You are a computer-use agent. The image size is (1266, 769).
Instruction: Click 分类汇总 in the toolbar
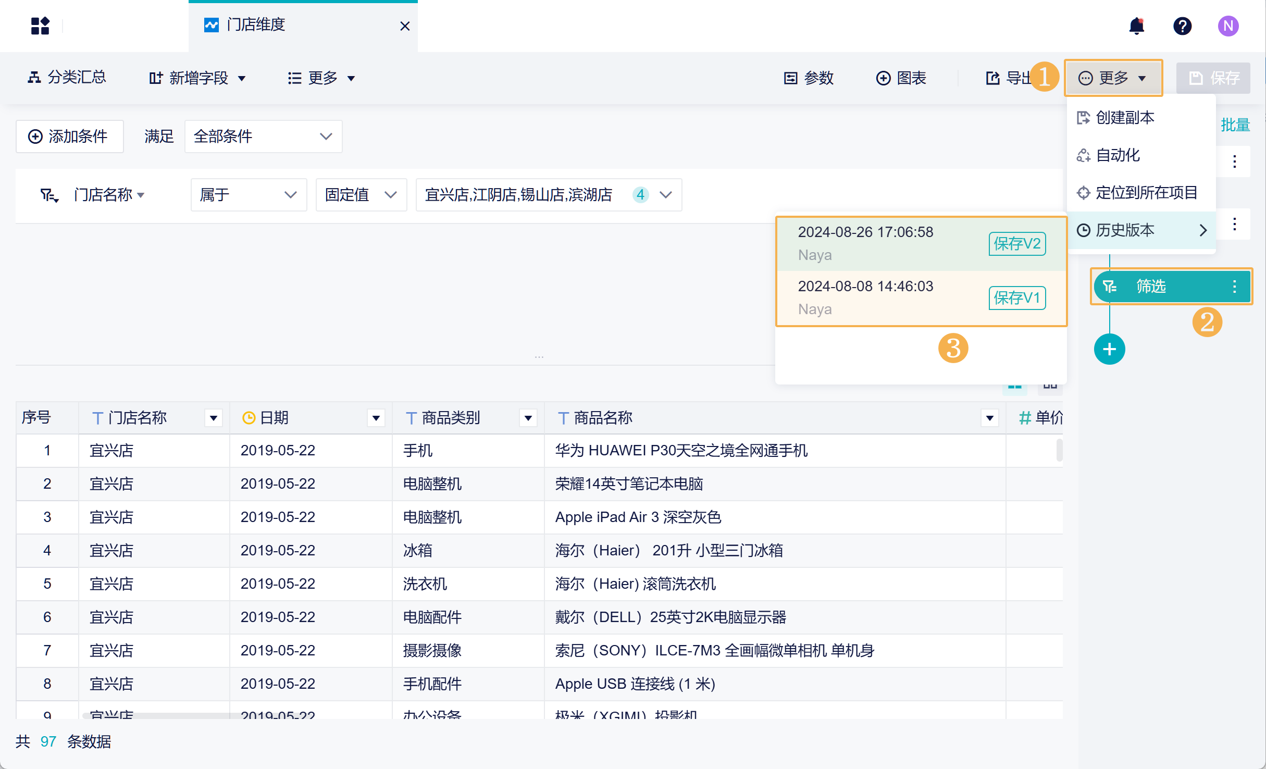[66, 78]
